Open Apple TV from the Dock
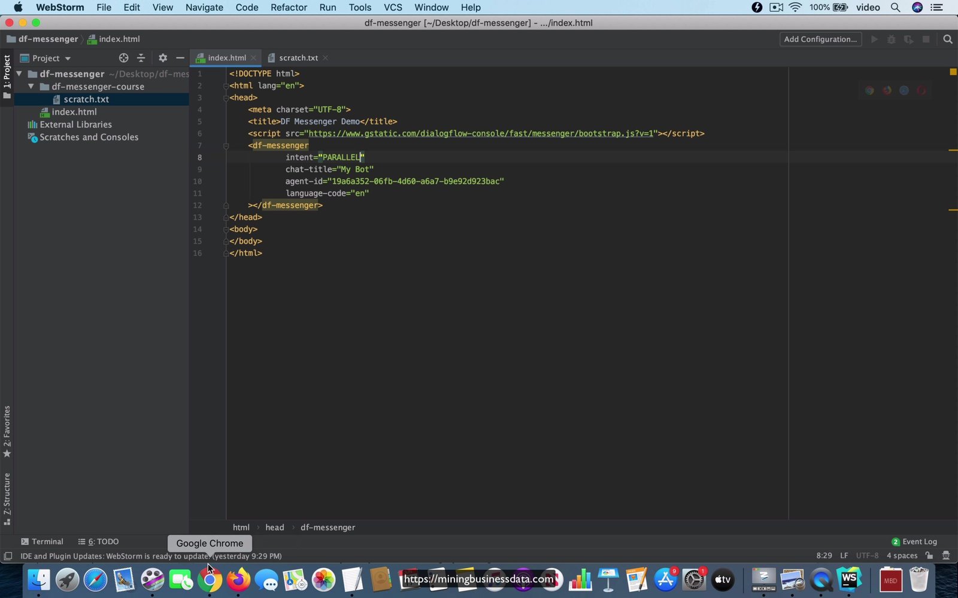The height and width of the screenshot is (598, 958). 723,579
